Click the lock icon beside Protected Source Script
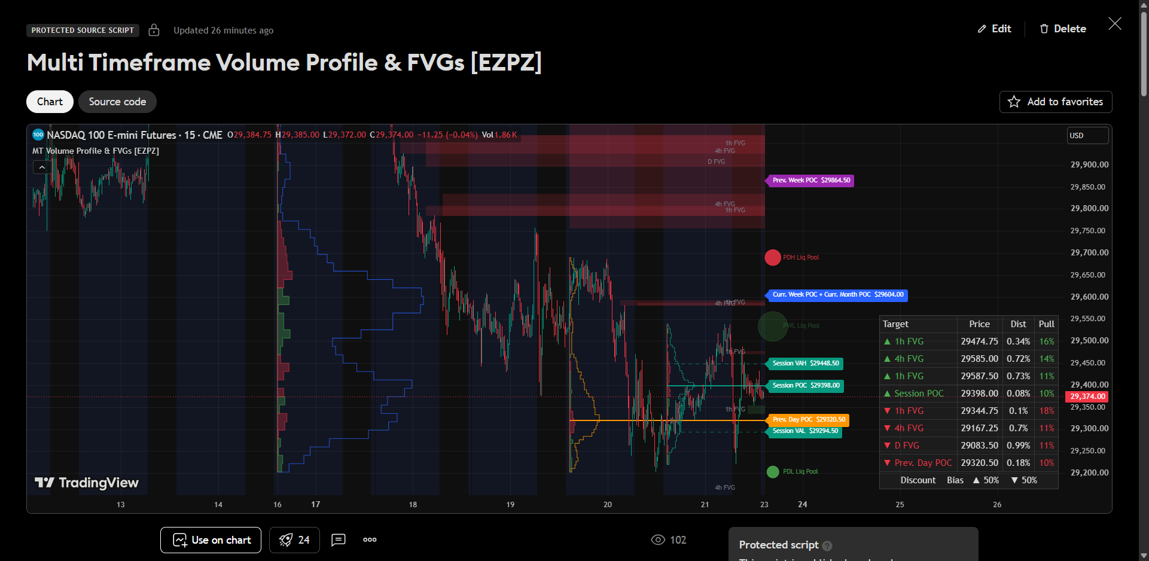Screen dimensions: 1149x561 click(154, 30)
